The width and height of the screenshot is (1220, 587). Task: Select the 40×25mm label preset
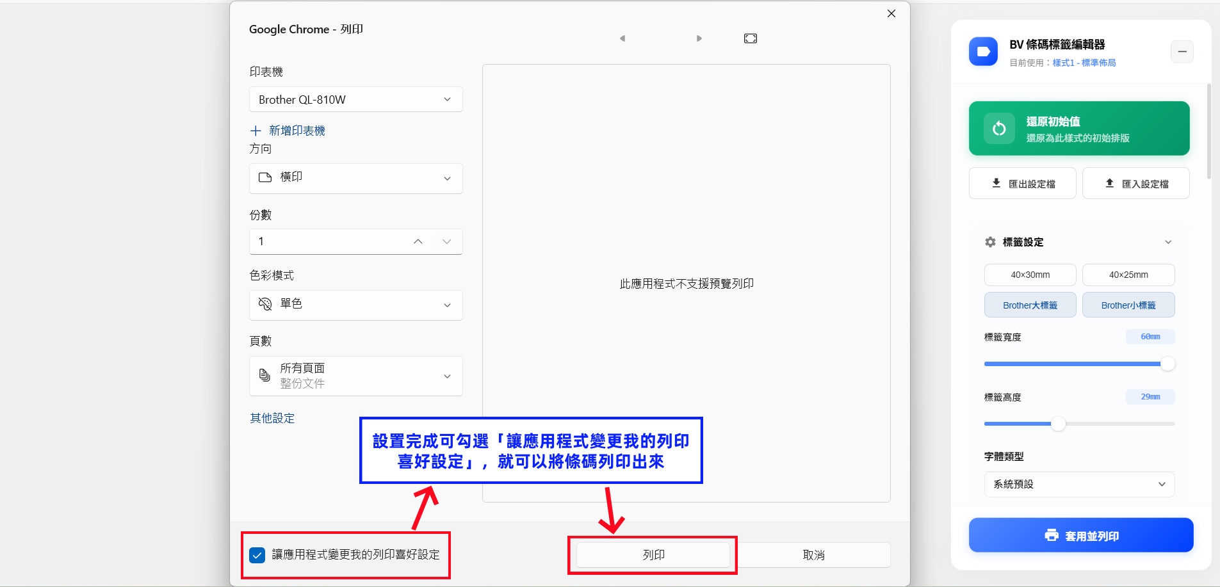coord(1128,275)
